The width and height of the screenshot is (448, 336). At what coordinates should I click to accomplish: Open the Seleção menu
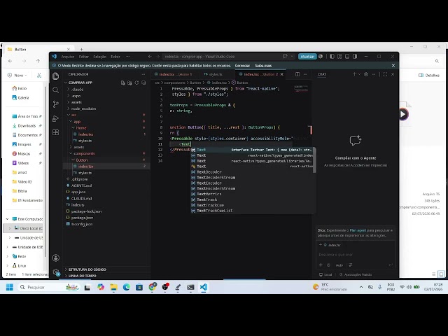tap(99, 57)
